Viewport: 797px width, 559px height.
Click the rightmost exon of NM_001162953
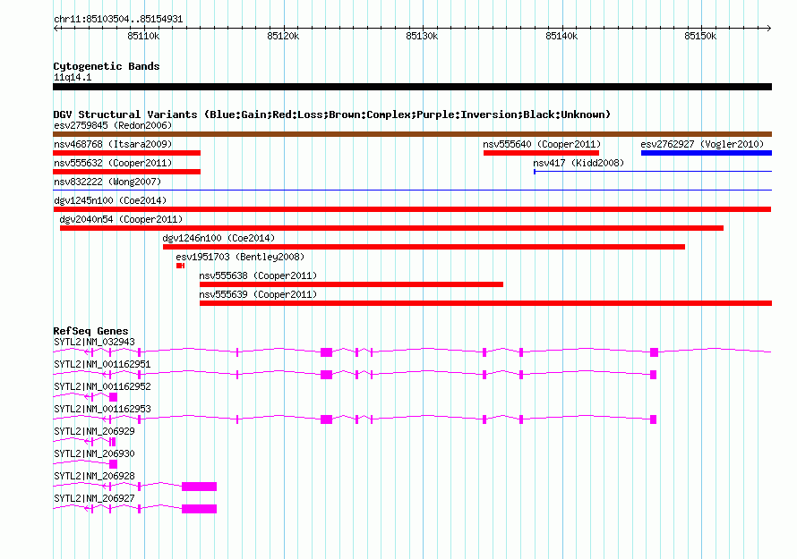tap(653, 419)
